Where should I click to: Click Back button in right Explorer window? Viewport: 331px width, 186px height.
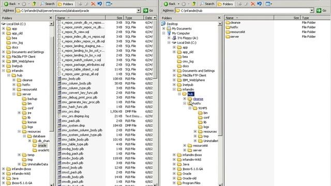(170, 4)
